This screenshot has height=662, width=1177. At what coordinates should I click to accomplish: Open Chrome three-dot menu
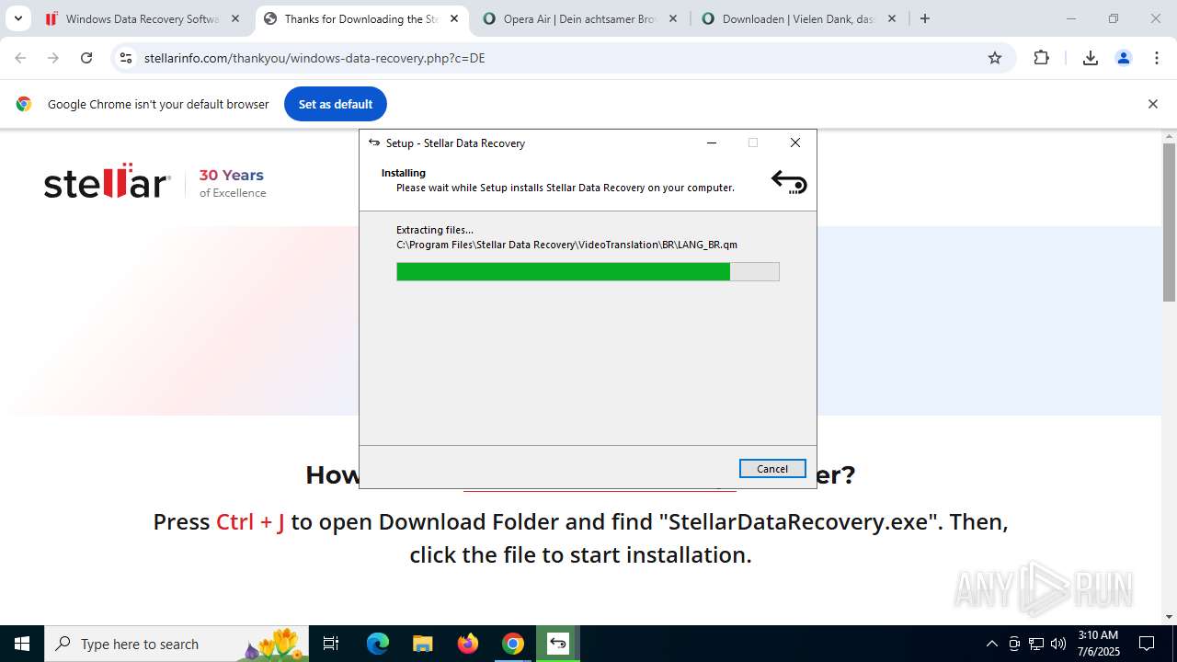pyautogui.click(x=1157, y=58)
